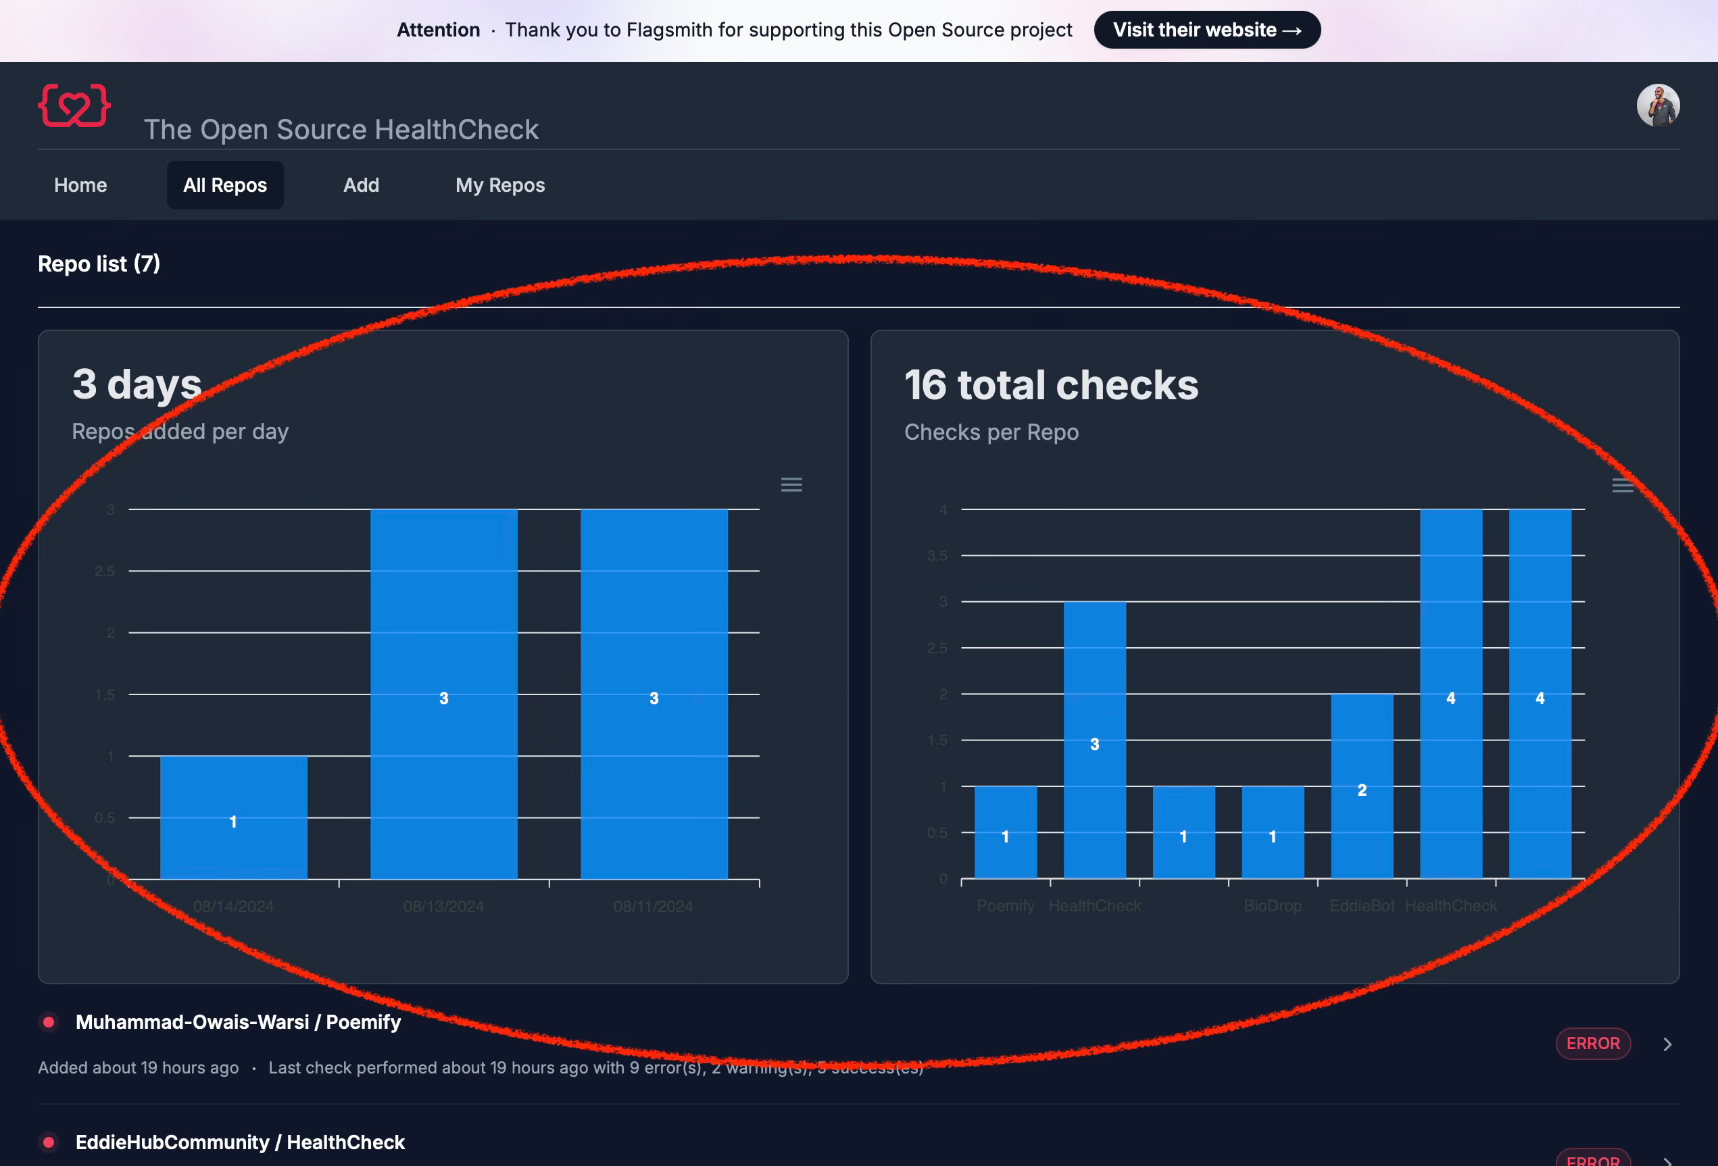Screen dimensions: 1718x1166
Task: Click the red status dot next to EddieHubCommunity HealthCheck
Action: click(49, 1142)
